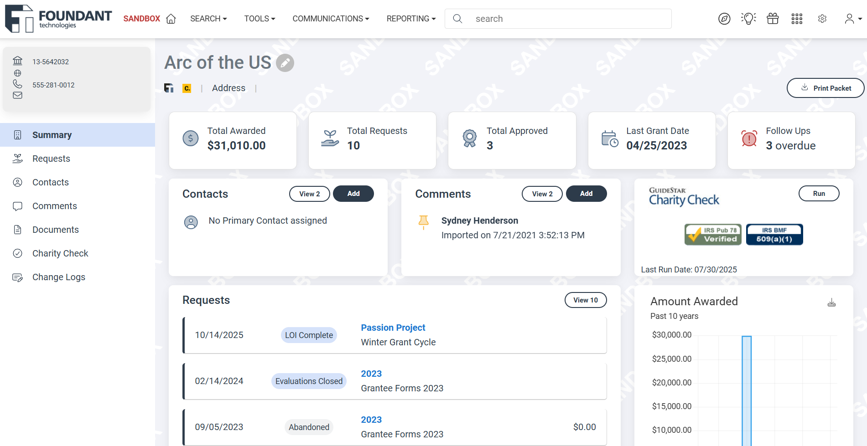Open settings gear icon

tap(822, 19)
